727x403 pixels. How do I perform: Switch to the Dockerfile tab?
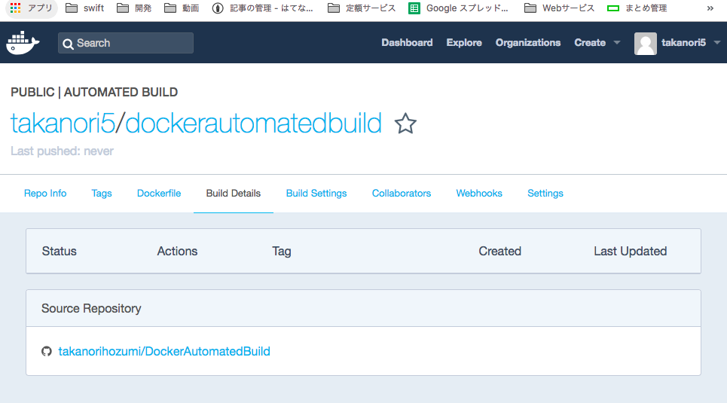tap(159, 194)
